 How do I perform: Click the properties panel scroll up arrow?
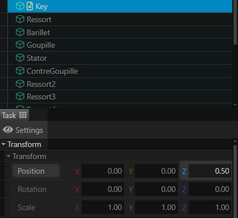click(235, 141)
